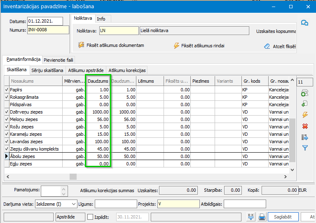Click the row list blue arrow icon
The image size is (316, 223).
pos(305,137)
